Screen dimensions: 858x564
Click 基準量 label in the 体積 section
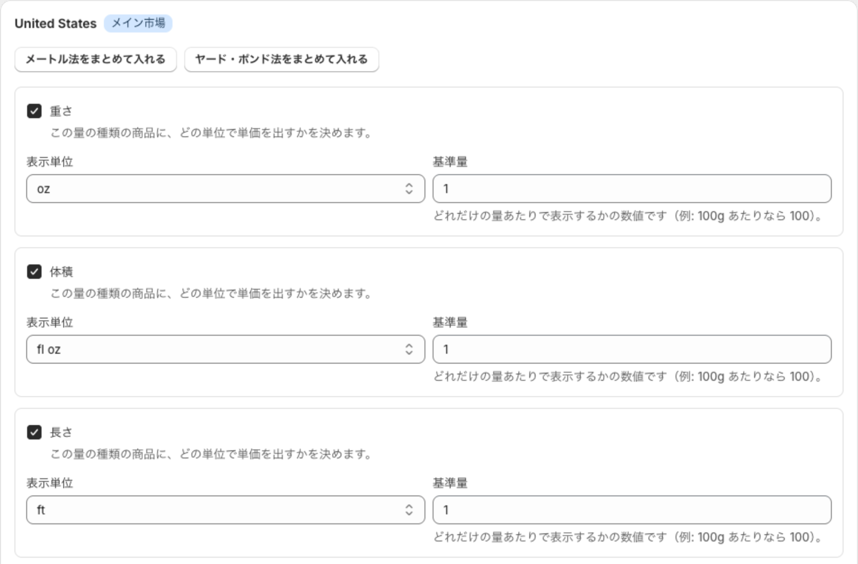coord(450,323)
